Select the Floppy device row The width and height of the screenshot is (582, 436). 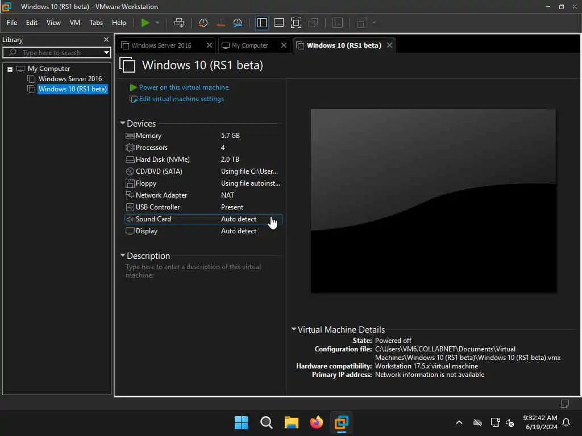(x=203, y=183)
